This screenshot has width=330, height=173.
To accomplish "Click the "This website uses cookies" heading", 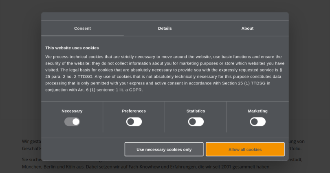I will coord(72,48).
